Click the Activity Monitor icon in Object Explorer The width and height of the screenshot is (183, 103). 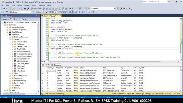pos(26,19)
